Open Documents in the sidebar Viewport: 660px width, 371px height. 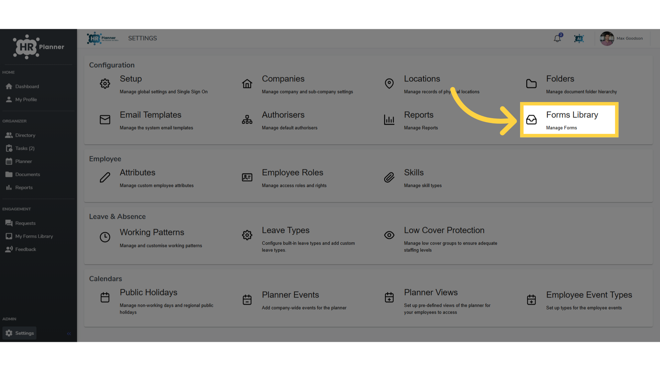point(23,175)
